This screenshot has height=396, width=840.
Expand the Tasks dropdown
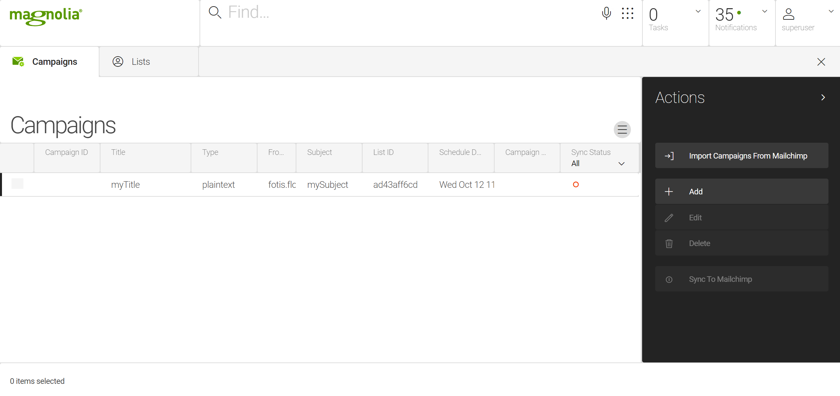pos(698,11)
